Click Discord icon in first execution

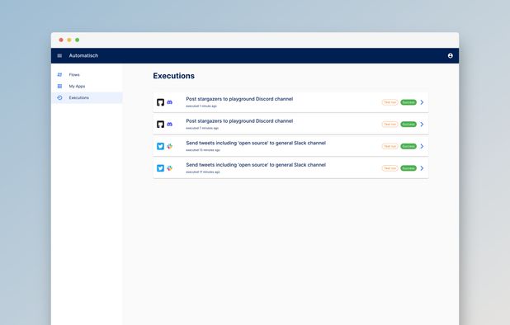169,102
